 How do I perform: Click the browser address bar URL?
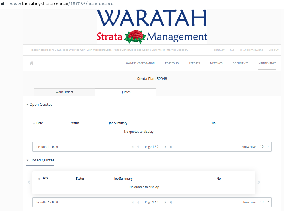tap(62, 4)
